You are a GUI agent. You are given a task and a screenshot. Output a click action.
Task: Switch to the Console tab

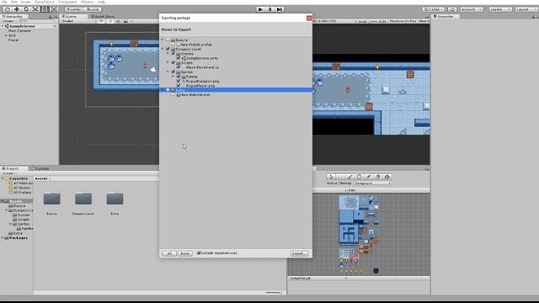(40, 168)
